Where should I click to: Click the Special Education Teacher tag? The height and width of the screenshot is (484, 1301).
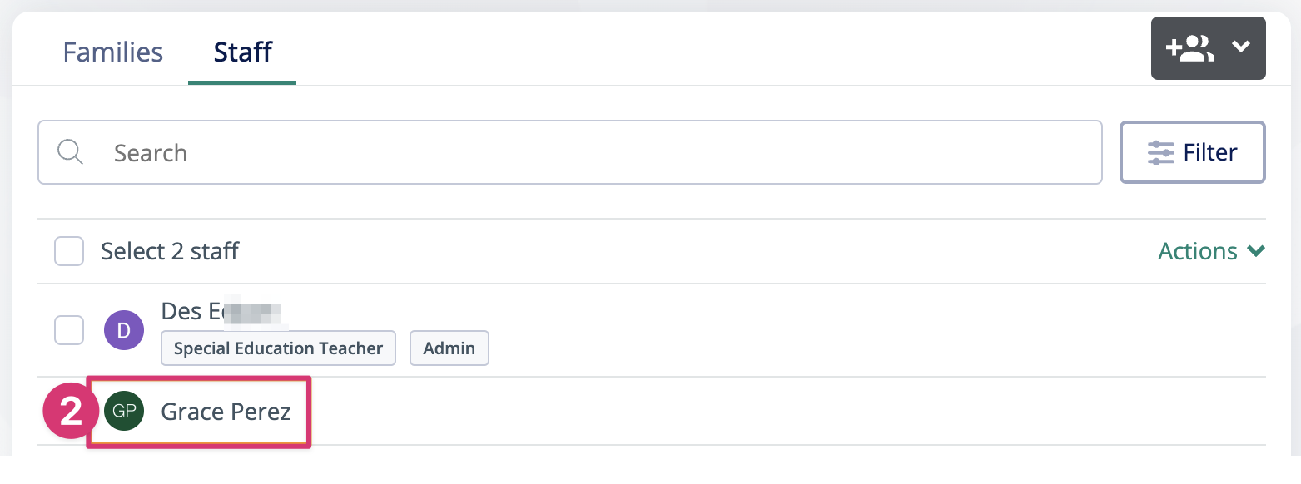278,348
